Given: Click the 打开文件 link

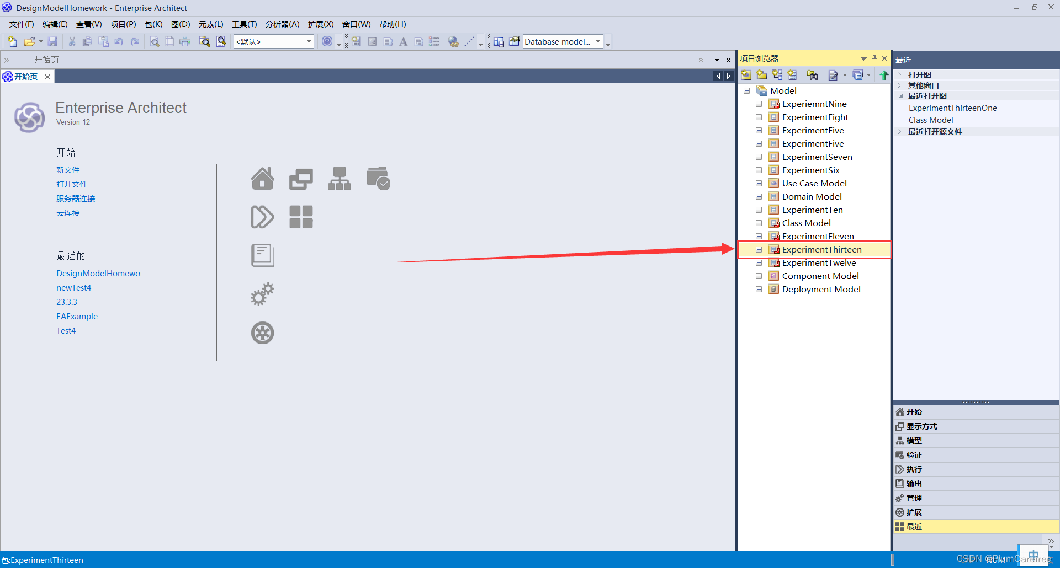Looking at the screenshot, I should (x=72, y=184).
